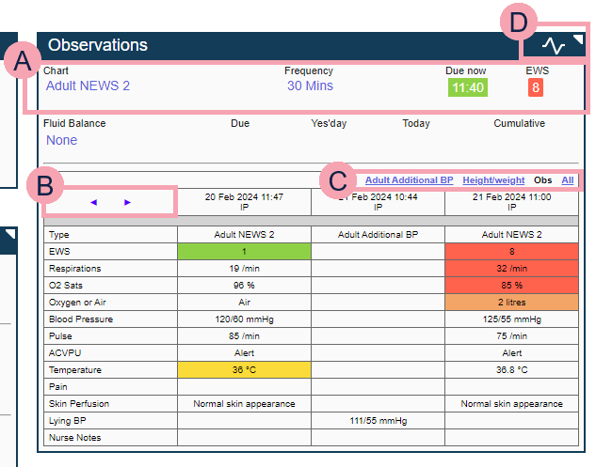The width and height of the screenshot is (596, 467).
Task: Click the red EWS score 8 badge
Action: pos(535,88)
